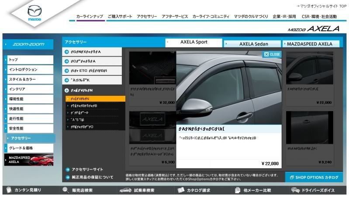Open 走行性能 in the sidebar
The height and width of the screenshot is (197, 349).
tap(29, 119)
